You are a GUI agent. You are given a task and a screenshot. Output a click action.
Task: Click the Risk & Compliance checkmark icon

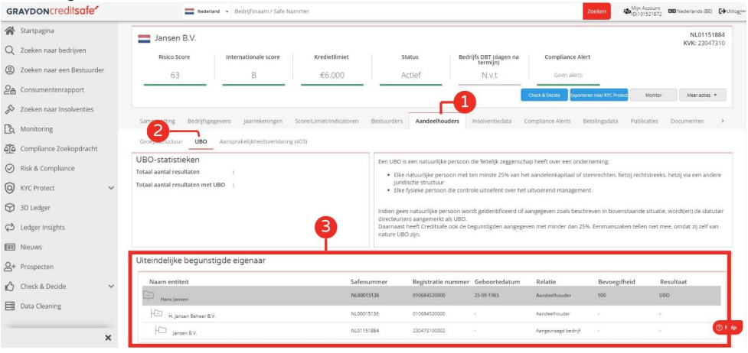pyautogui.click(x=9, y=168)
